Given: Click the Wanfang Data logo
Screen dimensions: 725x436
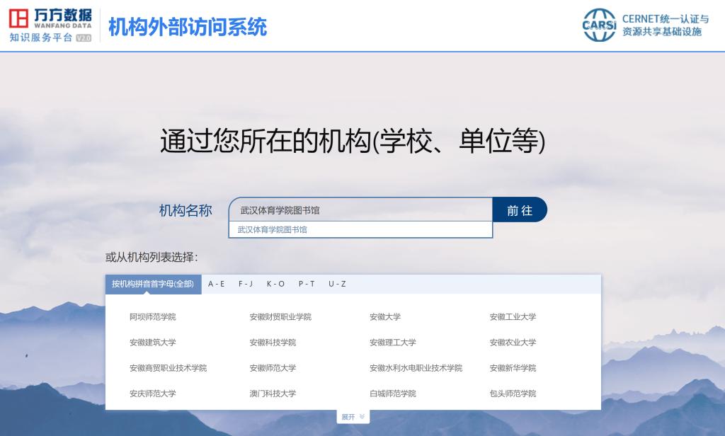Looking at the screenshot, I should pyautogui.click(x=50, y=25).
